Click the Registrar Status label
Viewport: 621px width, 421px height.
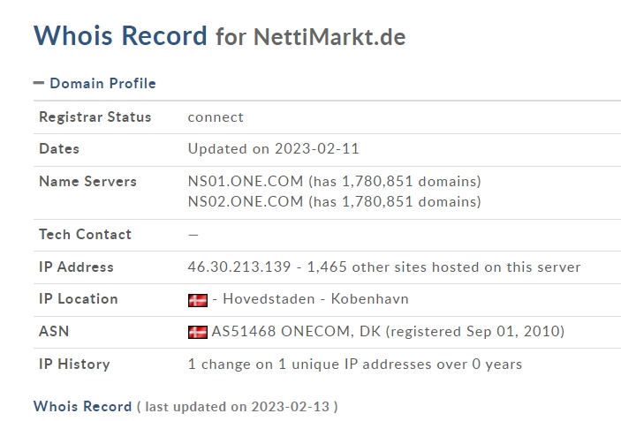(95, 117)
